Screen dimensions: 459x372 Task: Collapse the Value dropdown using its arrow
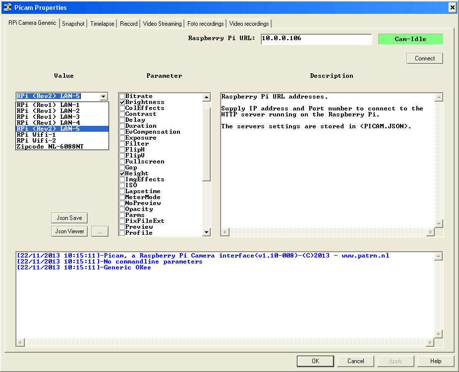(x=103, y=97)
